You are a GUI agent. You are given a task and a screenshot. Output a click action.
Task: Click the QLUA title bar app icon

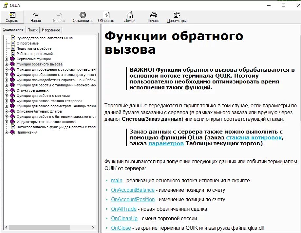coord(5,5)
